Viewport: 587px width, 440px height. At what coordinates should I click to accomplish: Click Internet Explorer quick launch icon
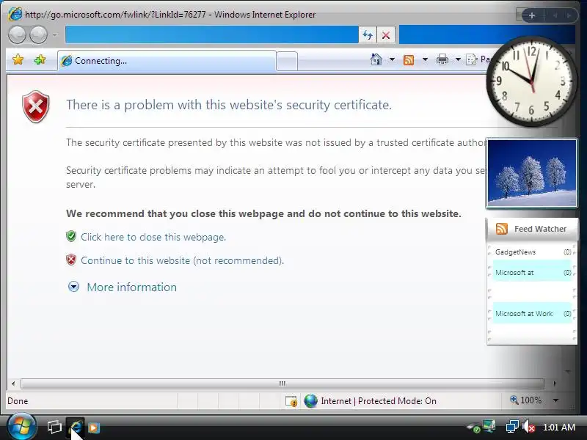coord(76,427)
